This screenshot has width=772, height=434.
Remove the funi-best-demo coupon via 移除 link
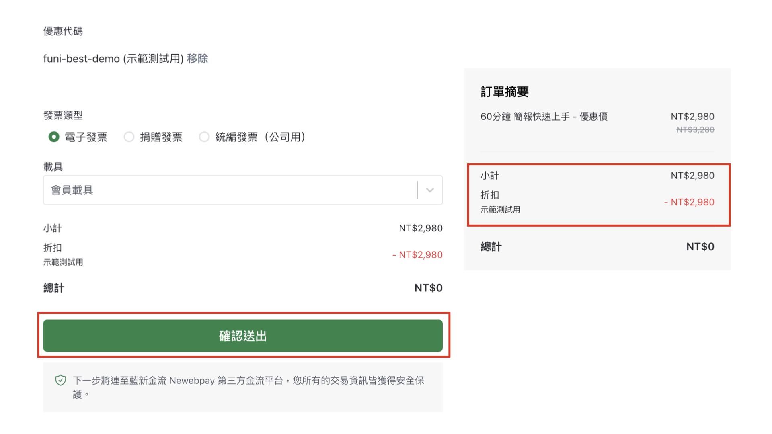point(197,59)
